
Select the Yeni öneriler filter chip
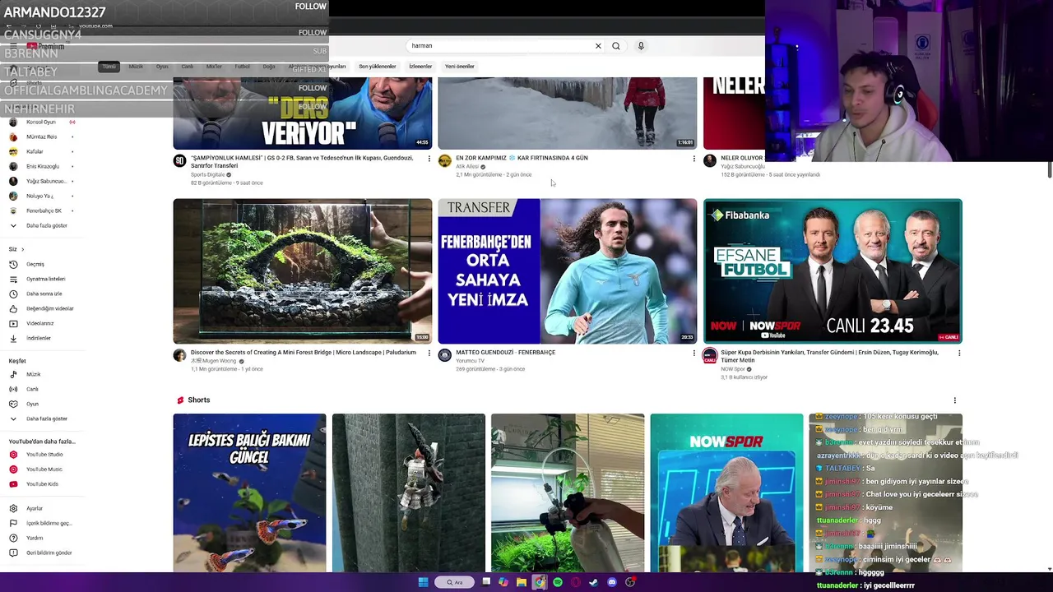tap(459, 67)
